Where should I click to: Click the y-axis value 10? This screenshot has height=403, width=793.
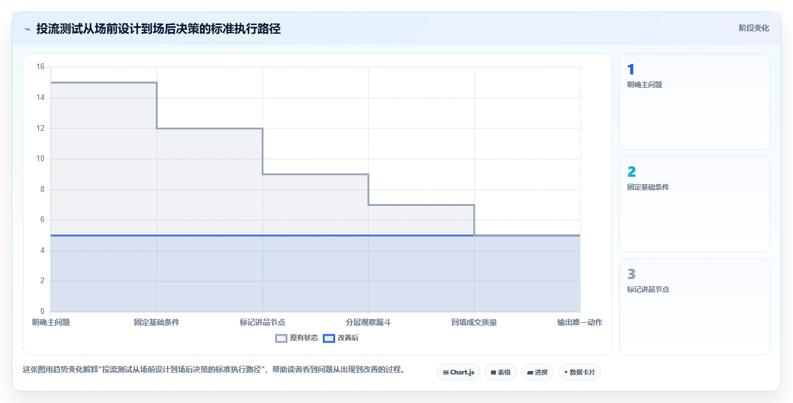(x=40, y=159)
